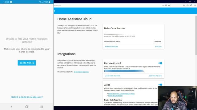
Task: Open the Firefox Library icon
Action: pos(184,5)
